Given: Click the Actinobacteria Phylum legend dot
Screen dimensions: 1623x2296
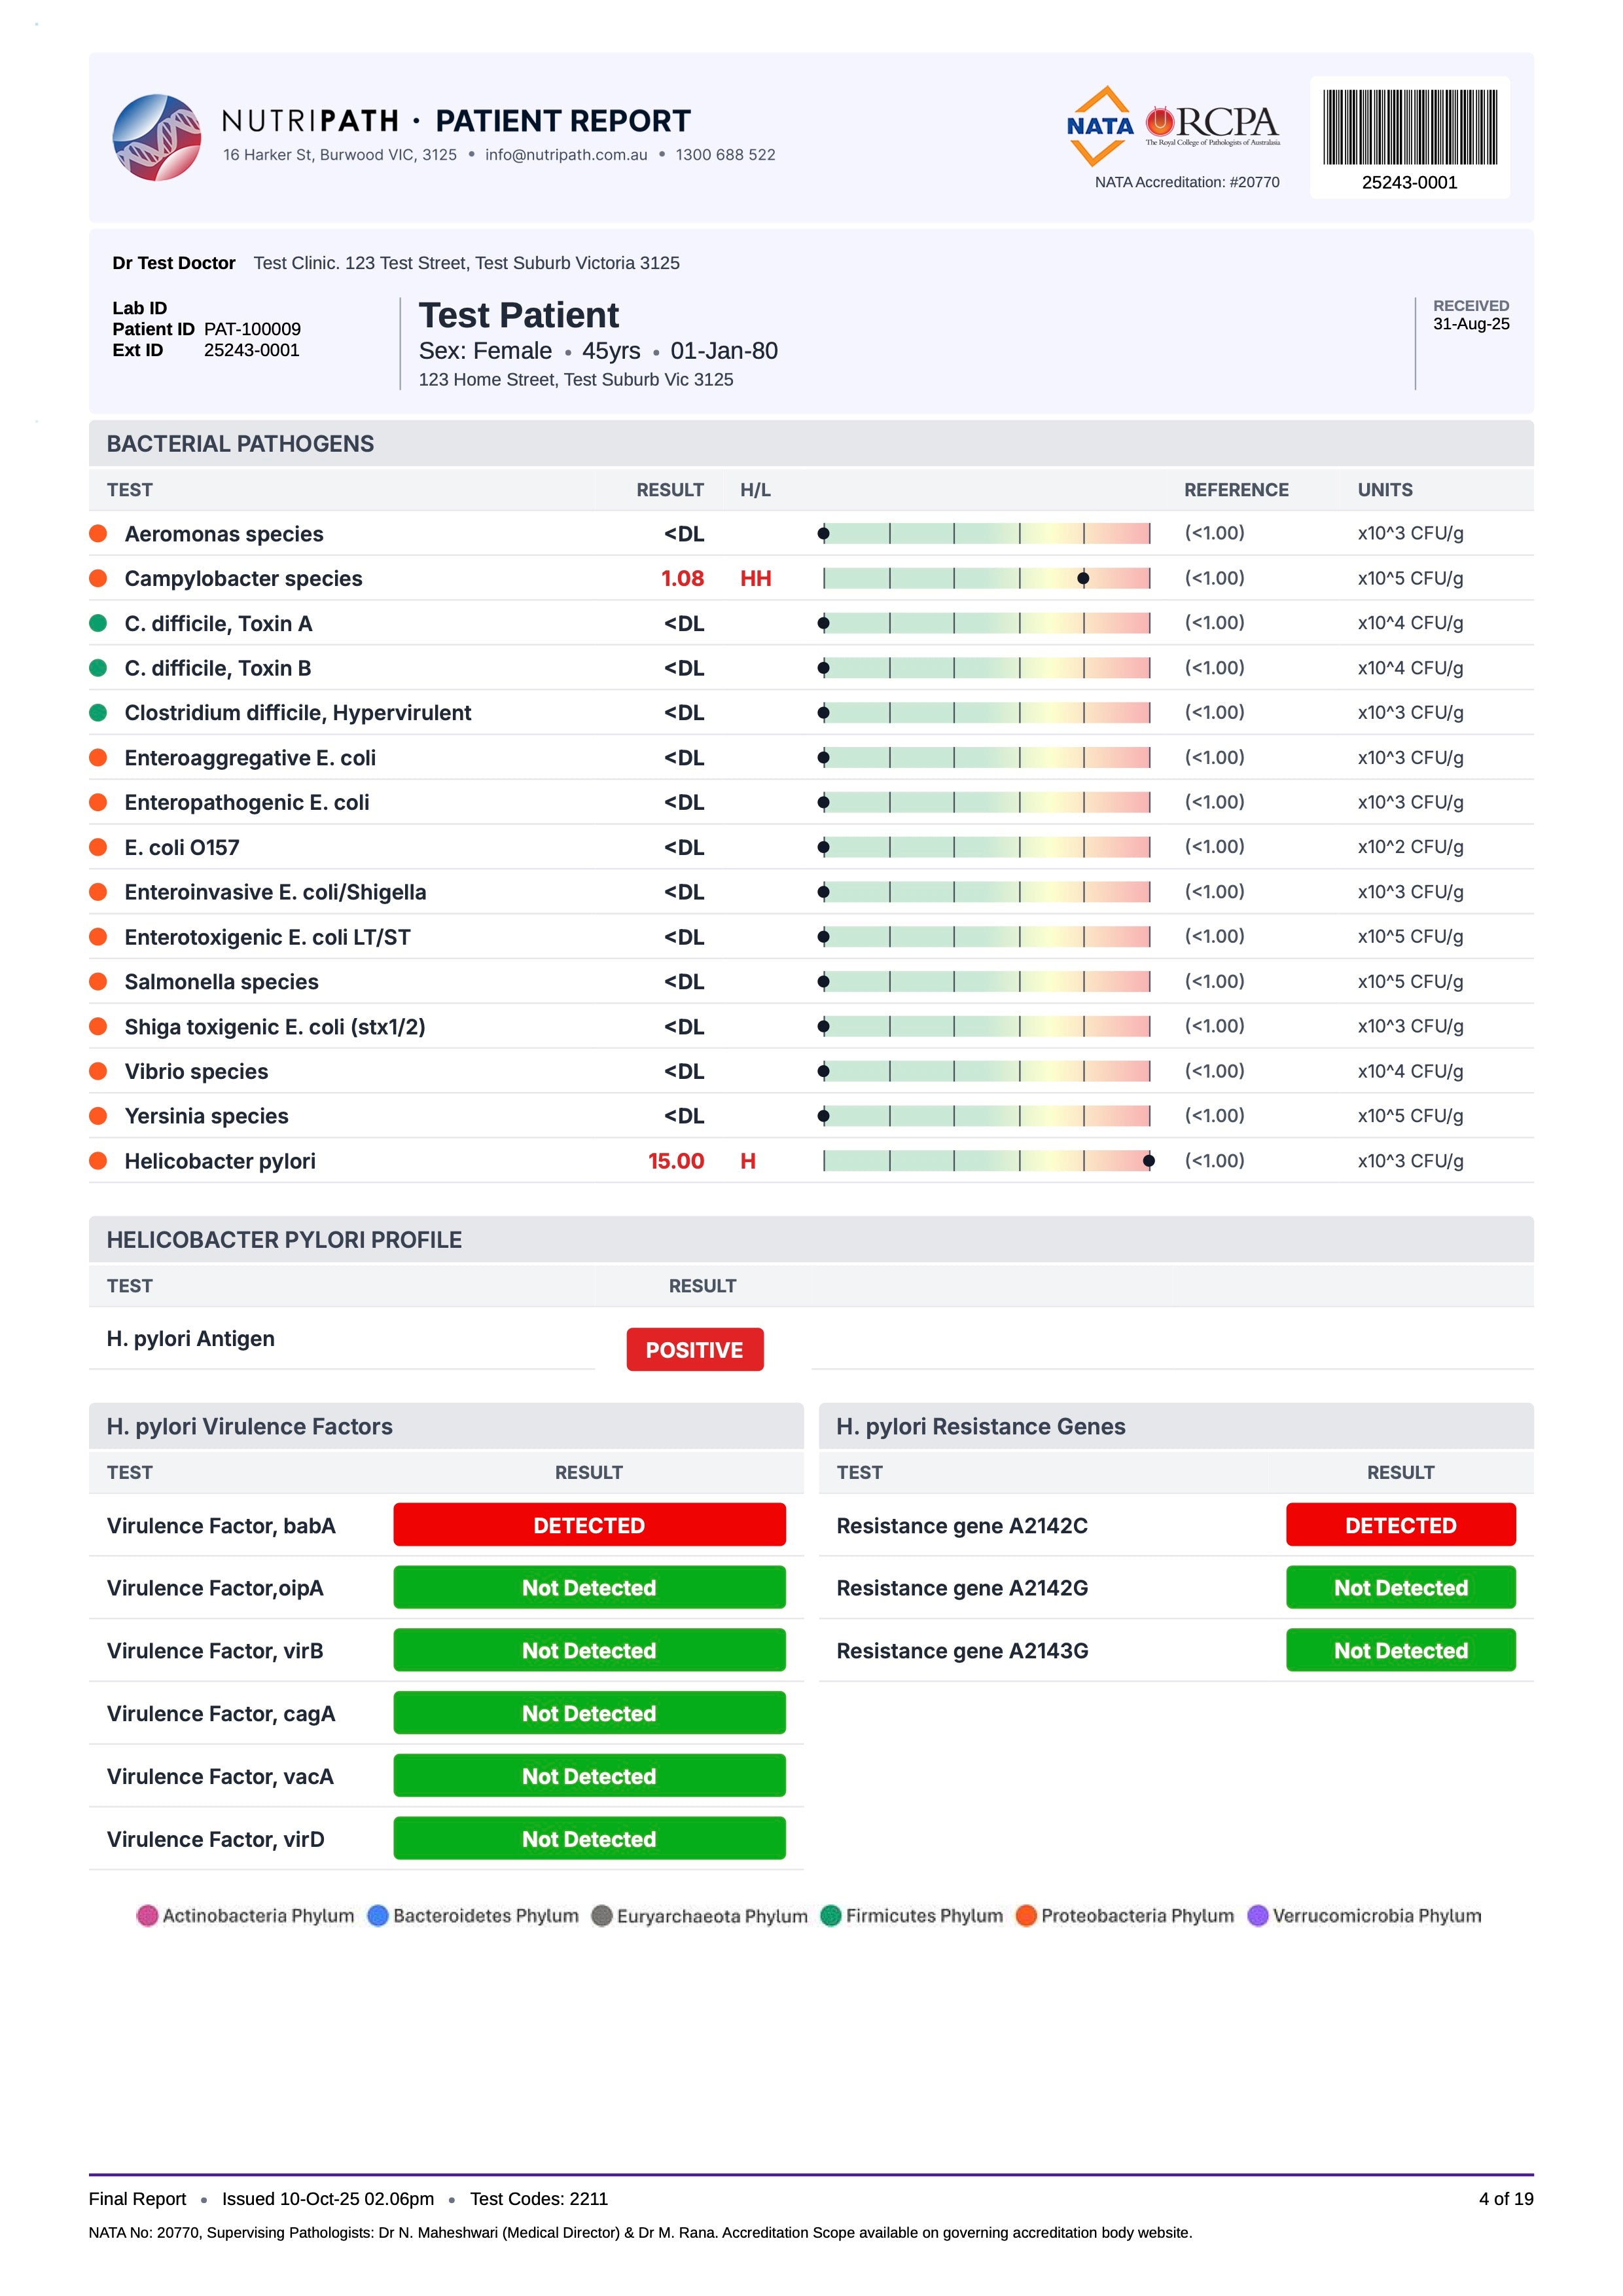Looking at the screenshot, I should tap(147, 1915).
